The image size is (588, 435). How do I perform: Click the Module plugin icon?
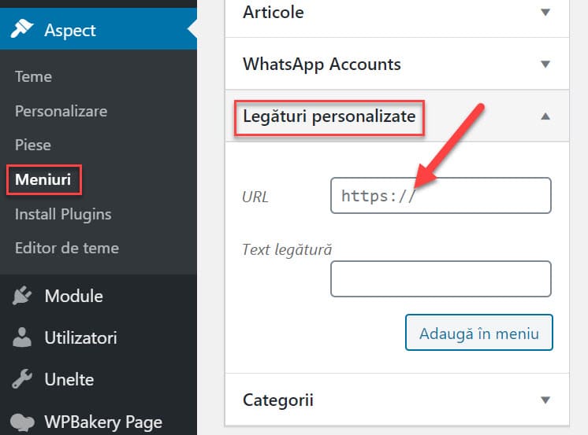coord(22,296)
